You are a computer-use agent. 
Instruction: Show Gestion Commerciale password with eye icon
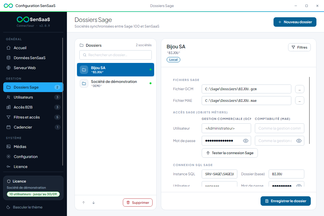pyautogui.click(x=245, y=141)
